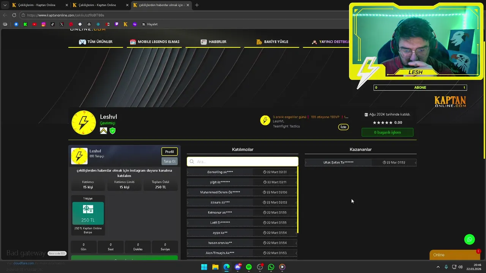The image size is (486, 273).
Task: Switch to the first Çekilişlerim browser tab
Action: click(x=40, y=5)
